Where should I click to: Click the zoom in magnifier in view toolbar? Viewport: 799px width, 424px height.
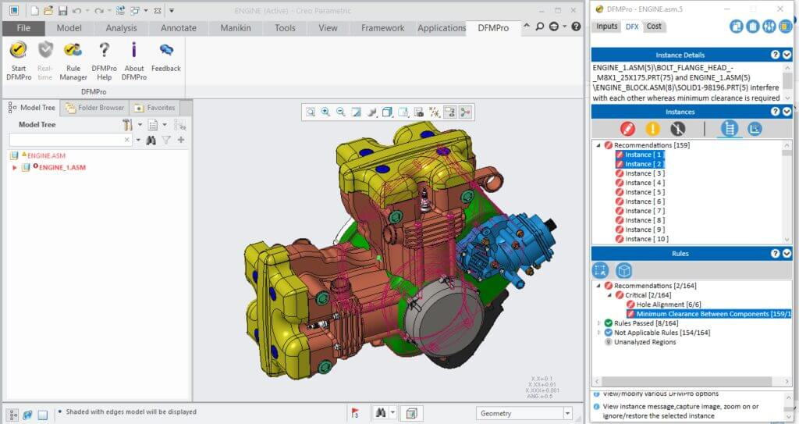pyautogui.click(x=325, y=112)
